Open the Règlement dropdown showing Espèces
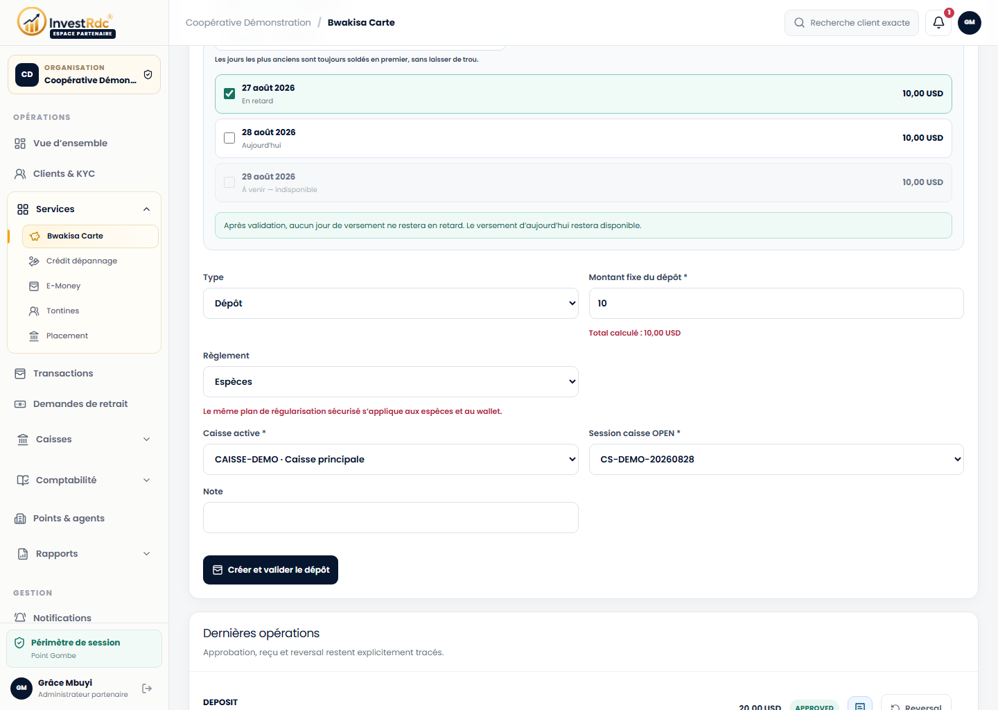This screenshot has width=998, height=710. click(x=391, y=382)
